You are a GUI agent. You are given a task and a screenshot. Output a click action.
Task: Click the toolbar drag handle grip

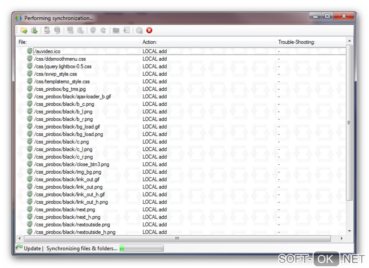point(17,30)
